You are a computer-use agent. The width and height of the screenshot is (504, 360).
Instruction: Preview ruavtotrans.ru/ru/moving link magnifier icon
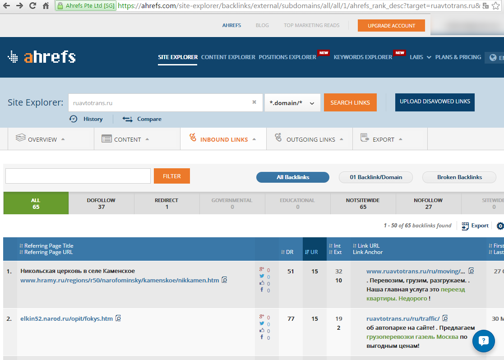click(x=471, y=271)
